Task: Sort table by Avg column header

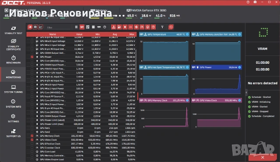Action: [115, 34]
